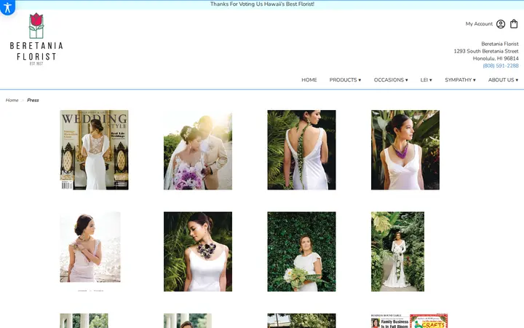Viewport: 524px width, 328px height.
Task: Click the Honolulu, HI 96814 text
Action: point(496,58)
